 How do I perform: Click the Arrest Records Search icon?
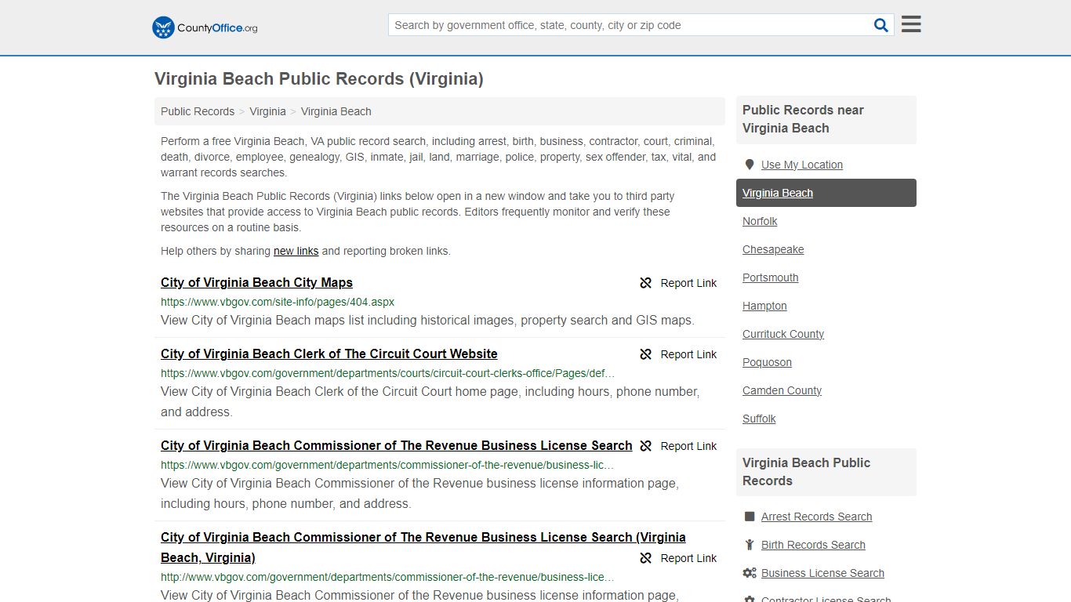tap(750, 517)
